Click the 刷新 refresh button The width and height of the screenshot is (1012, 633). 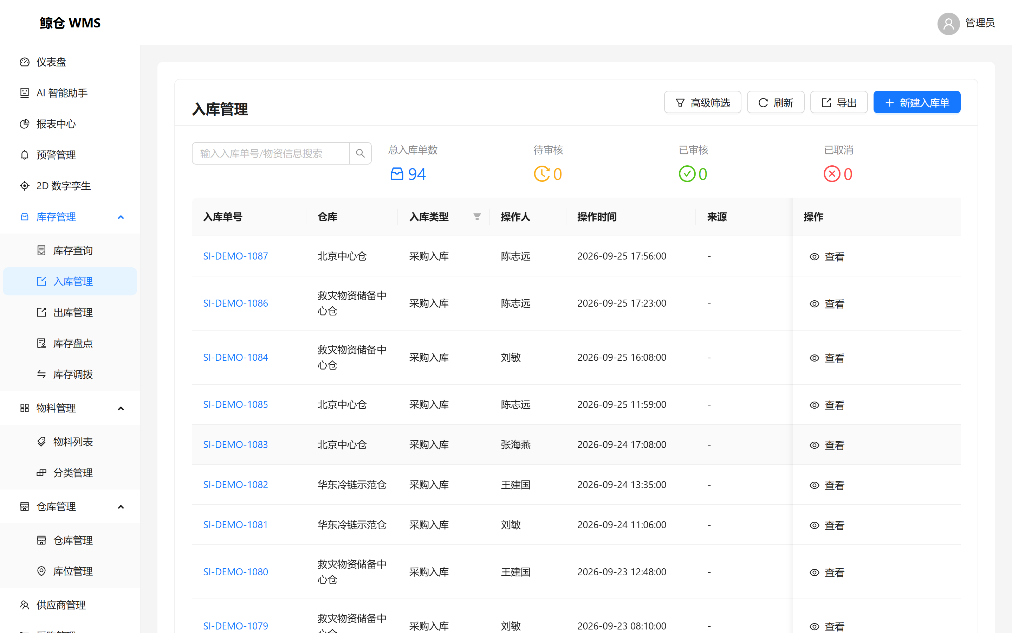775,103
